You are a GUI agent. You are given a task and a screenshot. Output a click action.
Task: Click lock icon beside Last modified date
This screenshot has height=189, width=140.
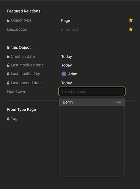point(8,65)
